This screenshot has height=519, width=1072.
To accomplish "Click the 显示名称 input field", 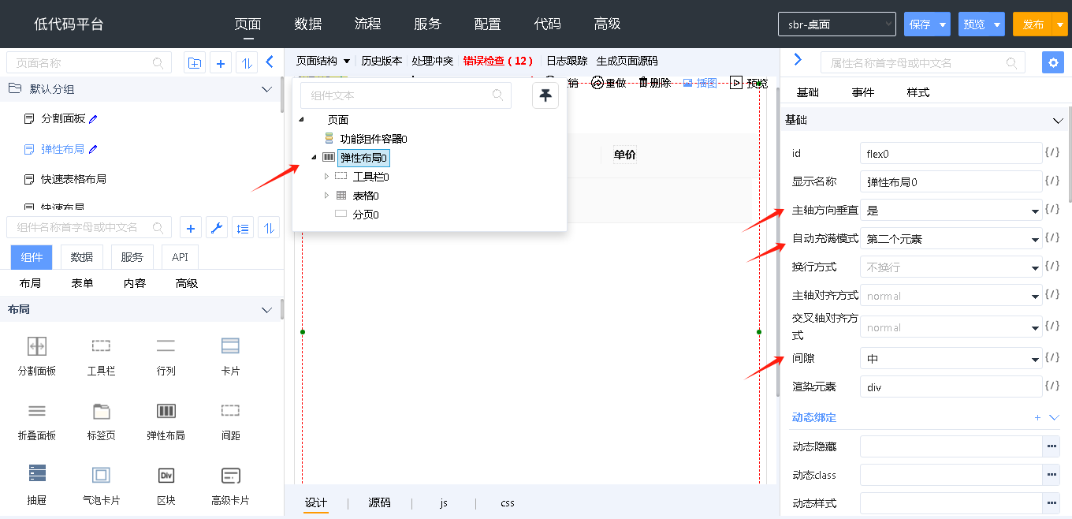I will click(x=951, y=182).
